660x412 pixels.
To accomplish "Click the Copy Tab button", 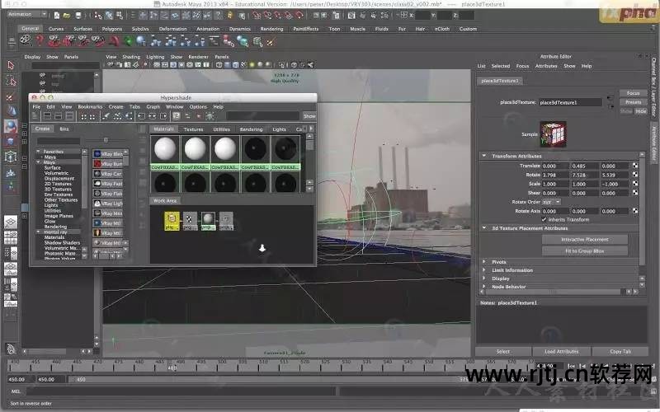I will (620, 352).
